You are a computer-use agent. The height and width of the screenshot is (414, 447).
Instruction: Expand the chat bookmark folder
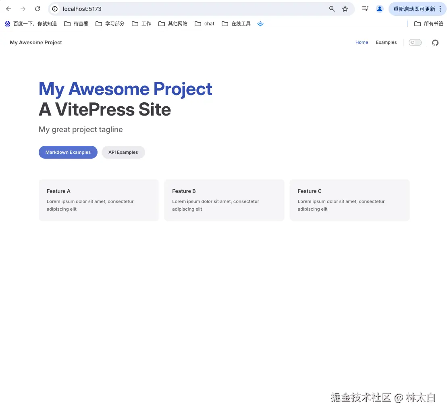click(x=205, y=24)
